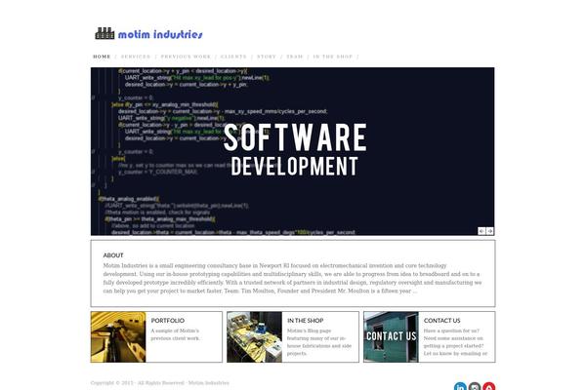Advance to next slide in the banner
The height and width of the screenshot is (390, 586).
pos(489,231)
